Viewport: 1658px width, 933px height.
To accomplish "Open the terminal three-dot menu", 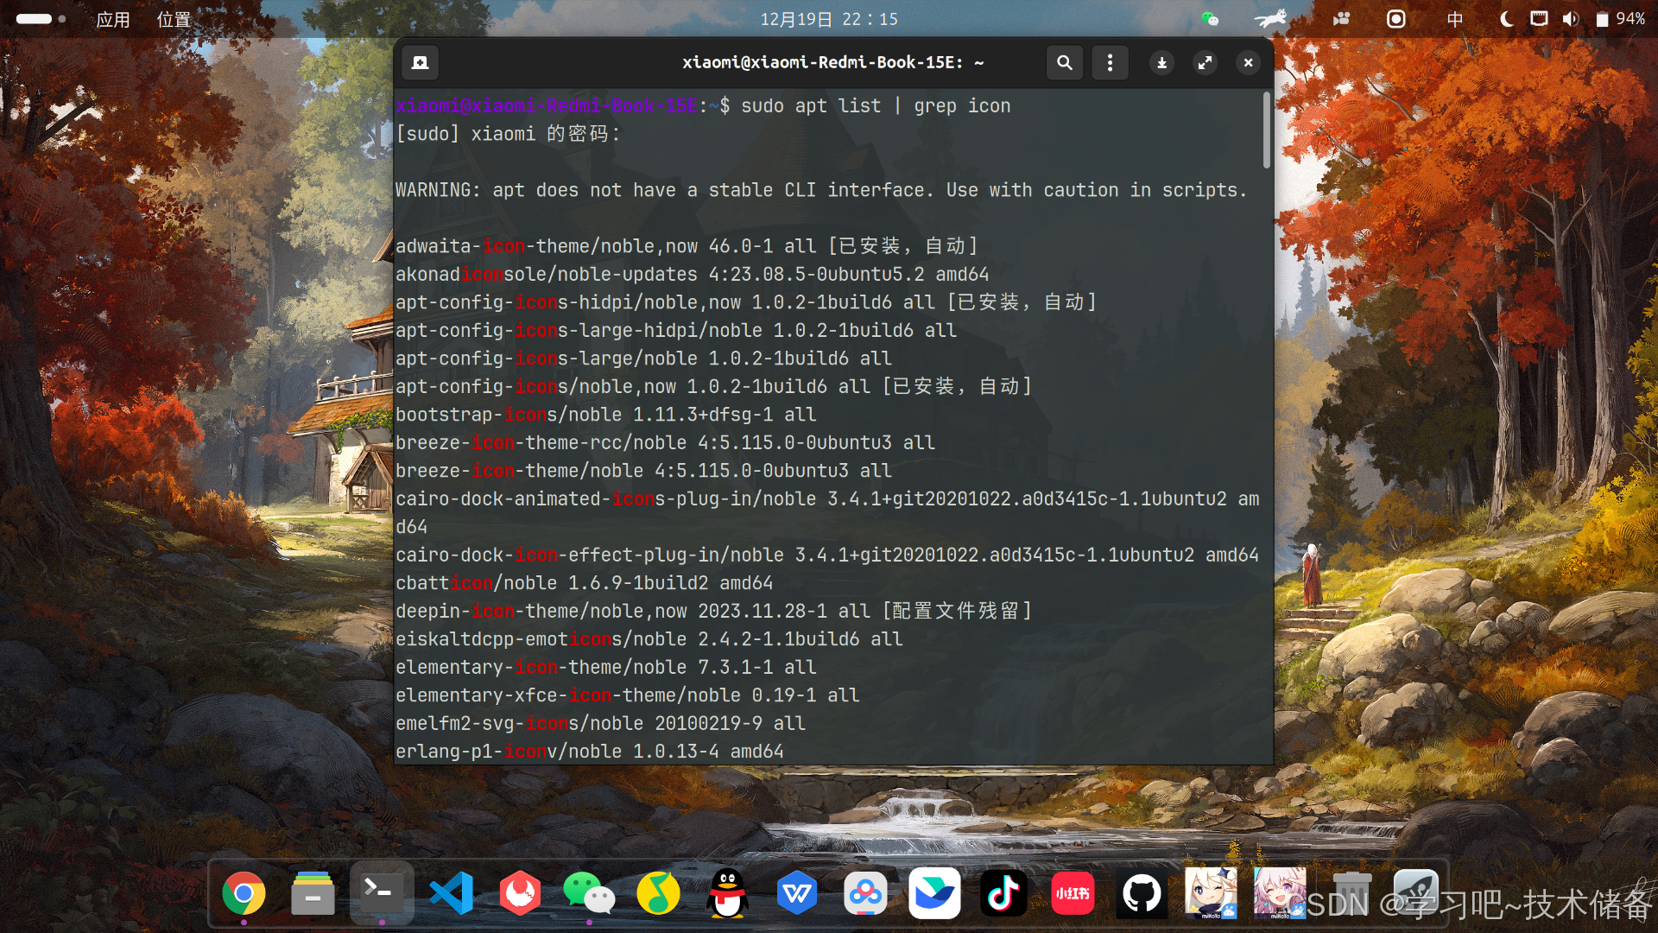I will 1111,62.
